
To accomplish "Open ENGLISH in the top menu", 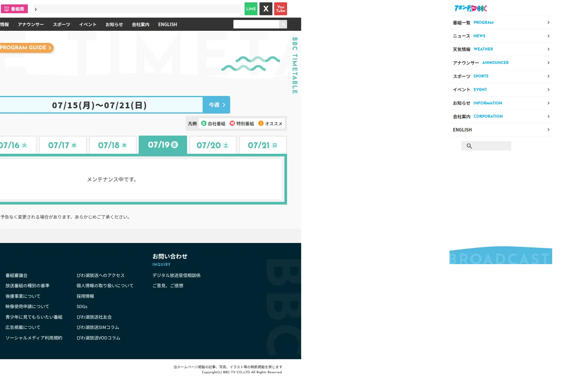I will click(167, 24).
